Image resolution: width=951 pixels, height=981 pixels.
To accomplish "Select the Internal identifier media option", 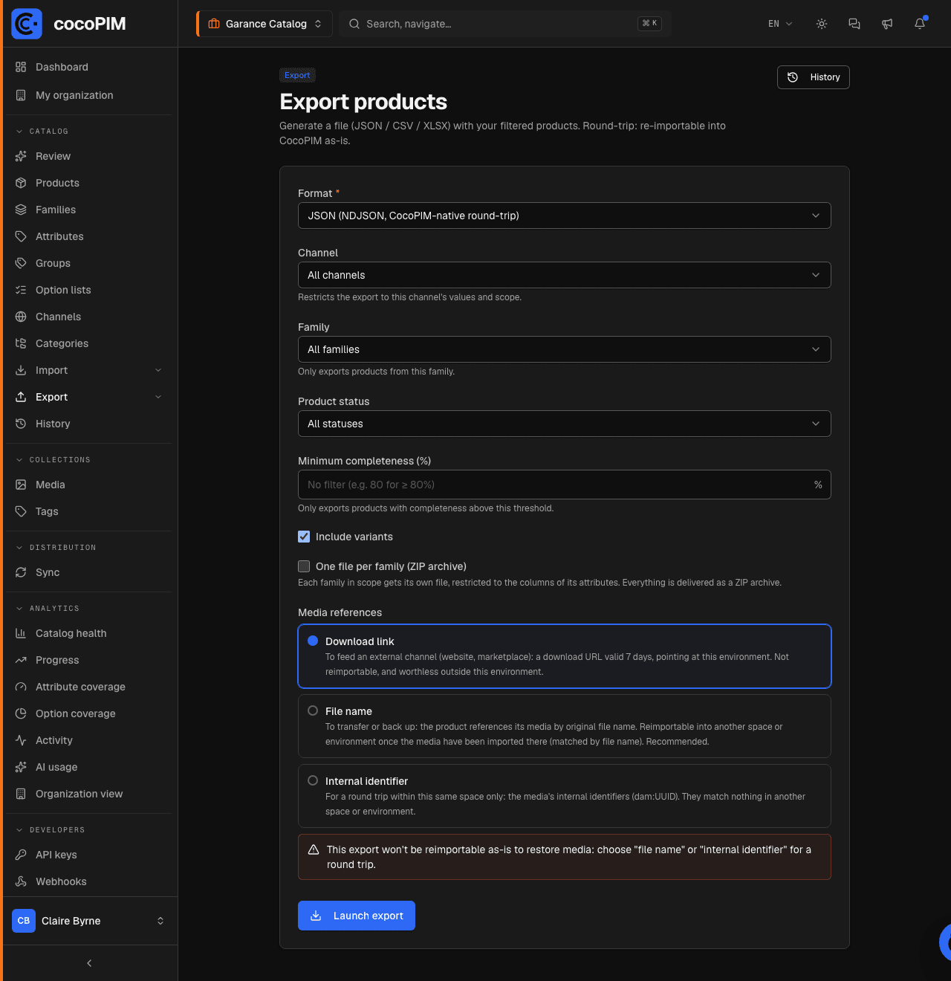I will click(x=565, y=796).
